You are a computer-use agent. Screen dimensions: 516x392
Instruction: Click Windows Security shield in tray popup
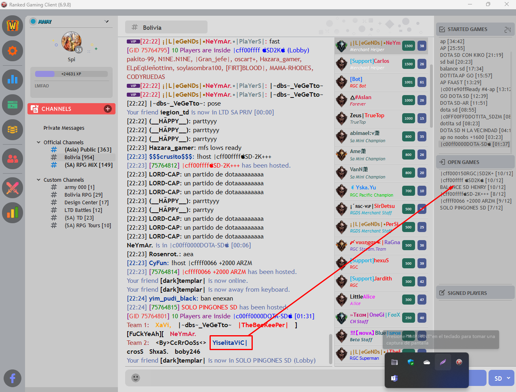411,362
